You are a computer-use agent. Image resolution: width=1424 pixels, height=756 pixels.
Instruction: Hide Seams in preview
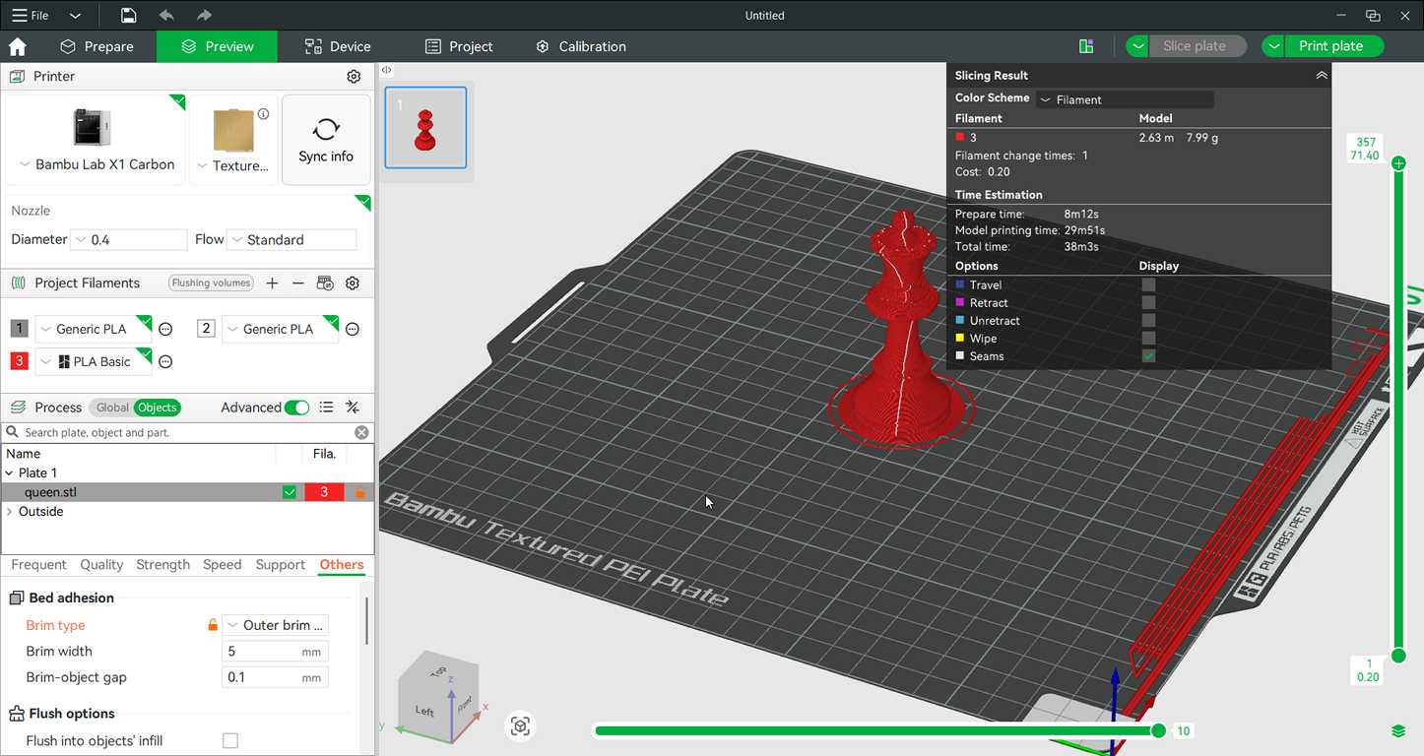point(1148,355)
